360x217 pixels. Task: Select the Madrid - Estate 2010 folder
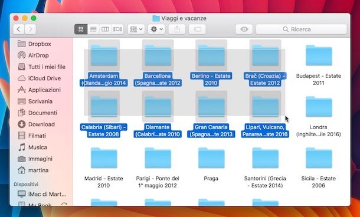coord(104,158)
